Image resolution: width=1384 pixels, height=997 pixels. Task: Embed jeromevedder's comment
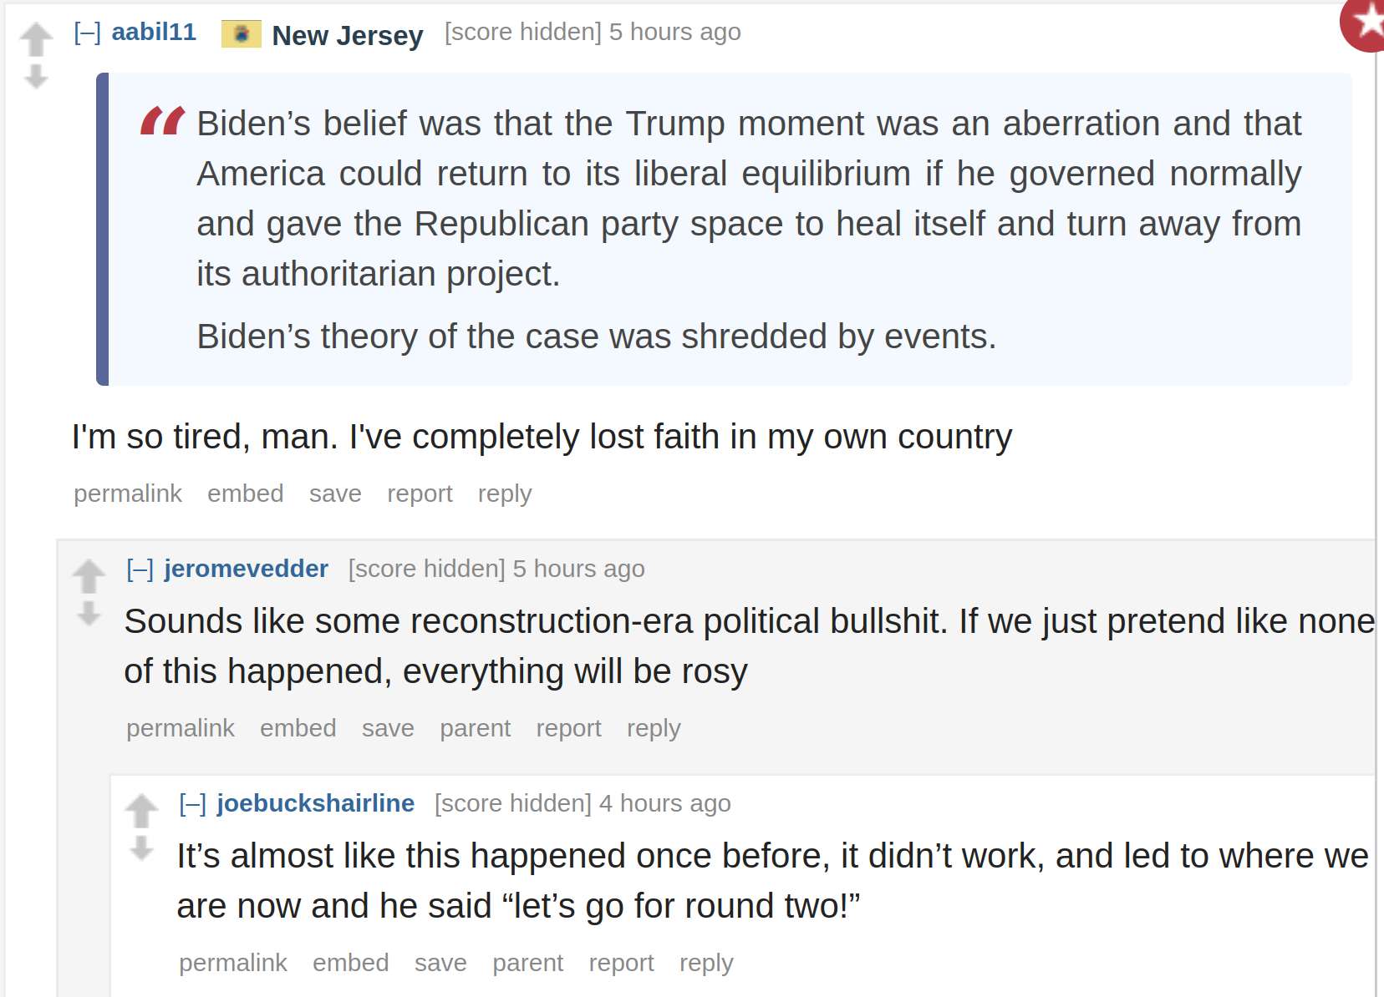pyautogui.click(x=298, y=728)
